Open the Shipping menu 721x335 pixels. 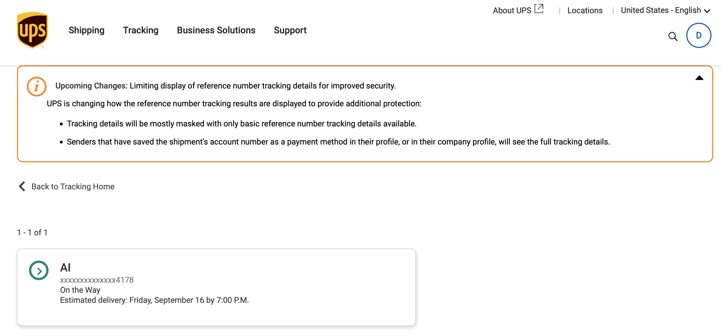click(x=87, y=30)
